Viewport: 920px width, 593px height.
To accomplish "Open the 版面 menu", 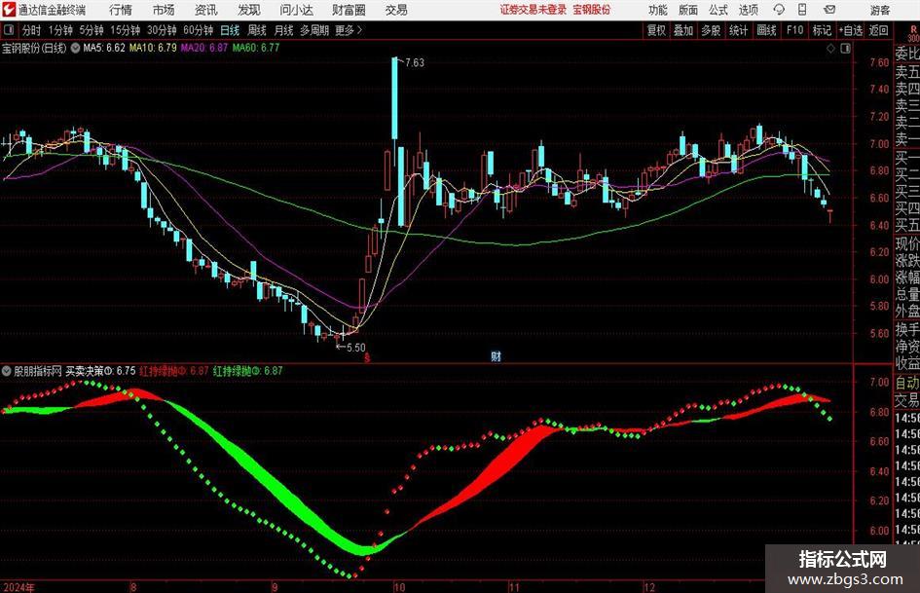I will pyautogui.click(x=688, y=10).
